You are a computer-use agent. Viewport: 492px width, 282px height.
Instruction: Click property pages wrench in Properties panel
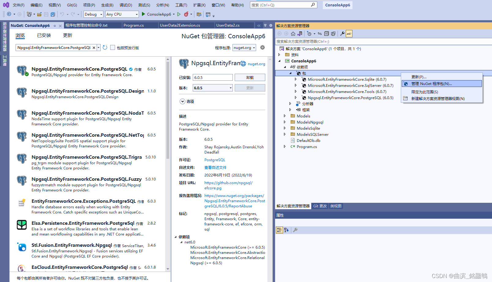(x=295, y=230)
